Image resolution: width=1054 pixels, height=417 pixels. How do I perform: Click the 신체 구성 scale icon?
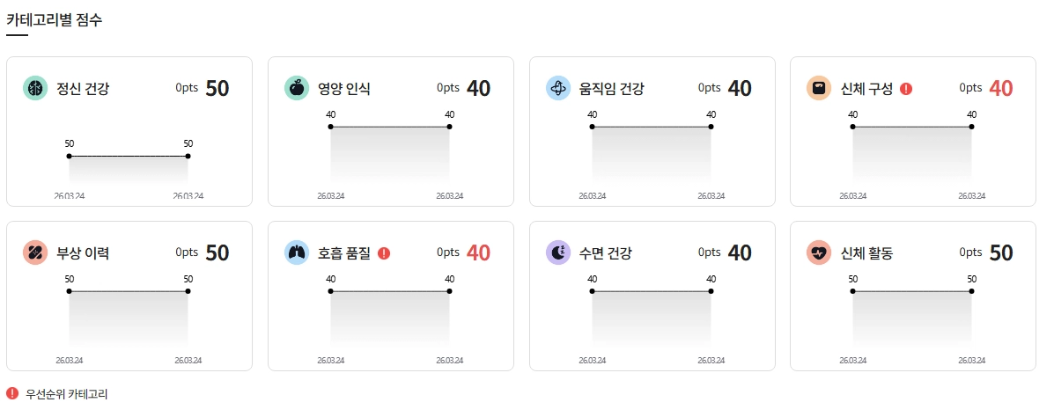(819, 88)
